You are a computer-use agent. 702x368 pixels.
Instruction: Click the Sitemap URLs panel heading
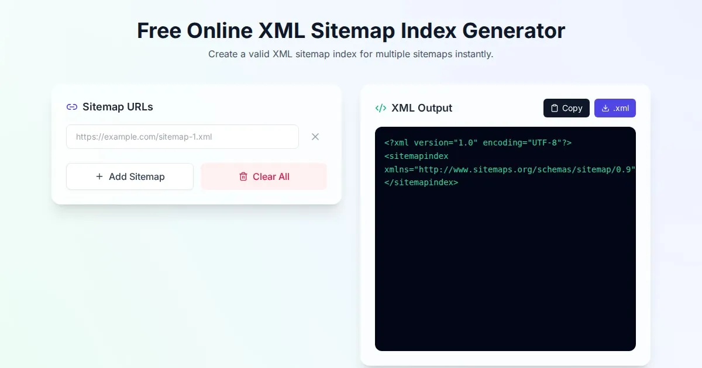[x=118, y=107]
